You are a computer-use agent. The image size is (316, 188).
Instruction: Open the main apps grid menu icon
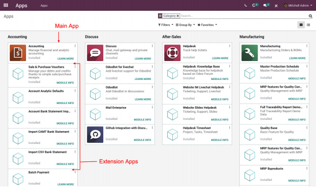tap(6, 5)
